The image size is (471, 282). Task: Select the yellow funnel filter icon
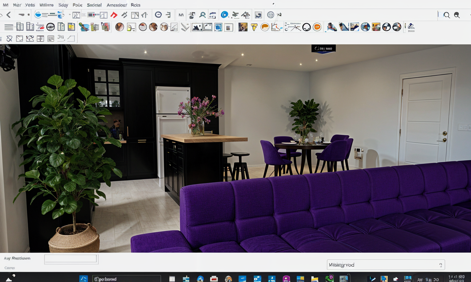coord(254,27)
